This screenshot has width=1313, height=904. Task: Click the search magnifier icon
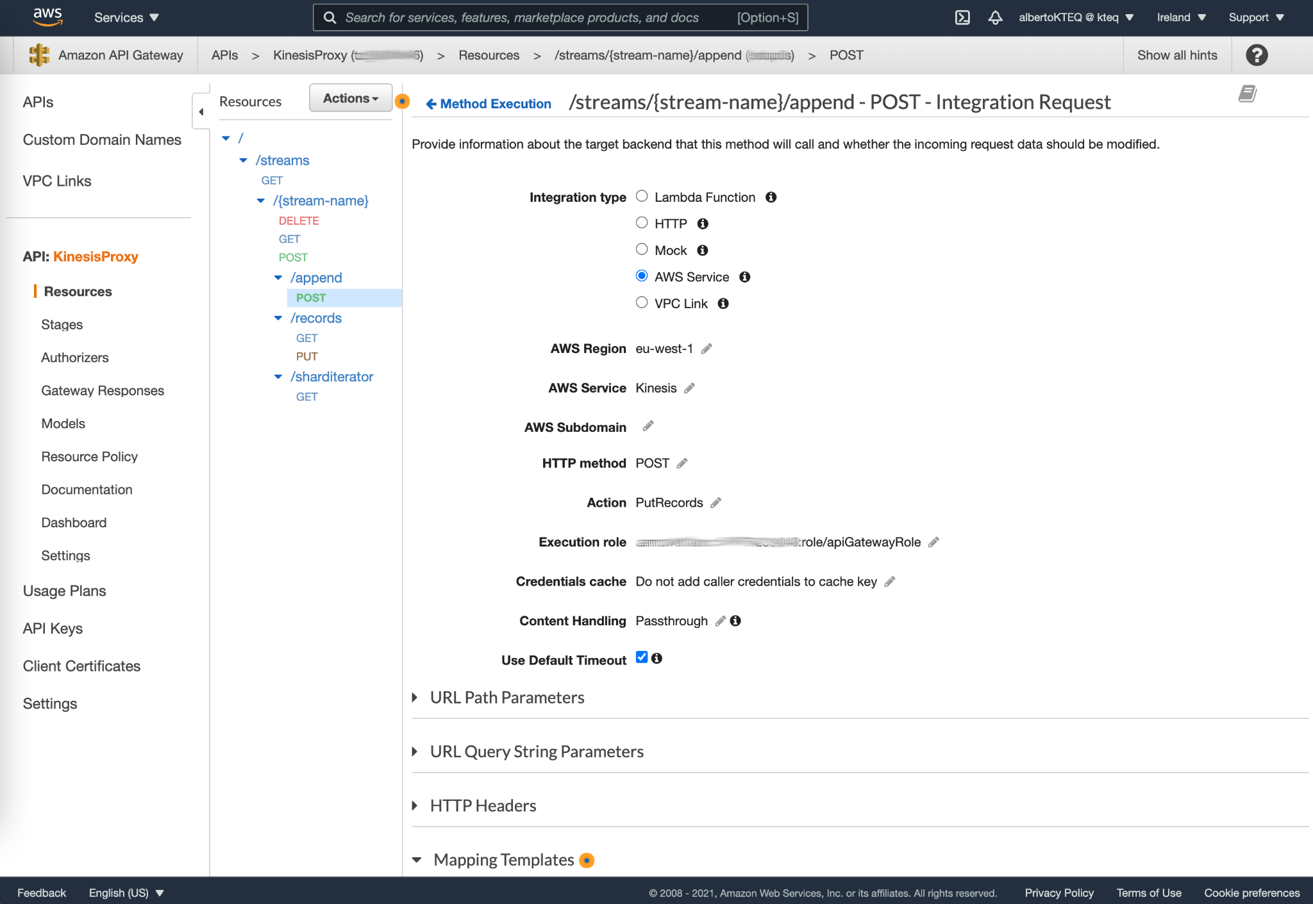(x=330, y=17)
